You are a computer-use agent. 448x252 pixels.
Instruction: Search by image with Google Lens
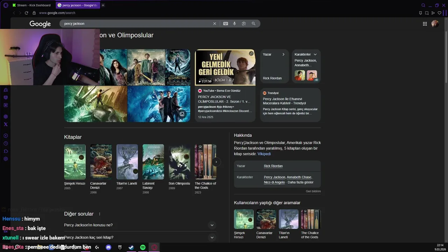pyautogui.click(x=244, y=23)
